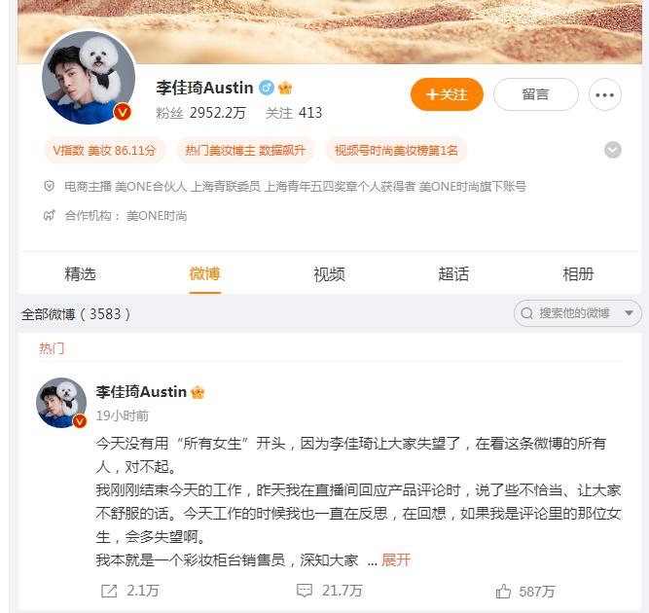The width and height of the screenshot is (649, 613).
Task: Click the verification shield icon beside bio
Action: click(x=49, y=186)
